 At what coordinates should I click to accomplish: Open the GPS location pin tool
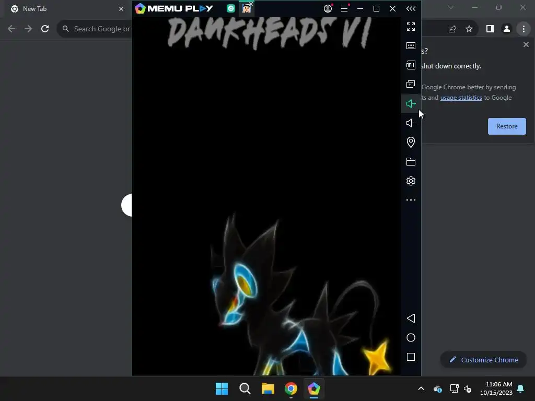pyautogui.click(x=411, y=142)
